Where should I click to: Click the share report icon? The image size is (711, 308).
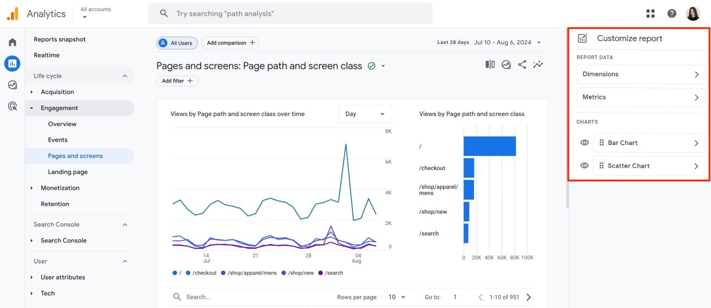pos(522,64)
